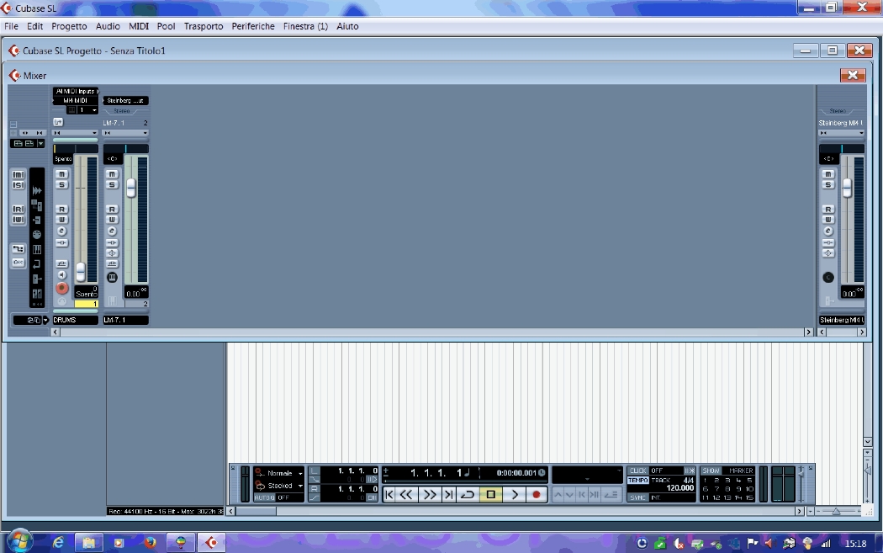Enable read automation on LM-7.1 channel
Image resolution: width=883 pixels, height=553 pixels.
point(112,209)
